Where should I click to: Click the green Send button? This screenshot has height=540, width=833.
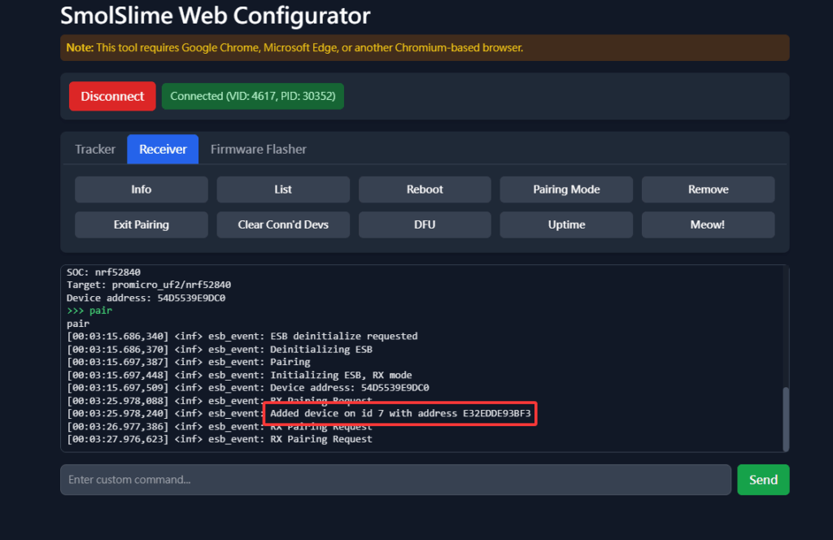point(763,480)
